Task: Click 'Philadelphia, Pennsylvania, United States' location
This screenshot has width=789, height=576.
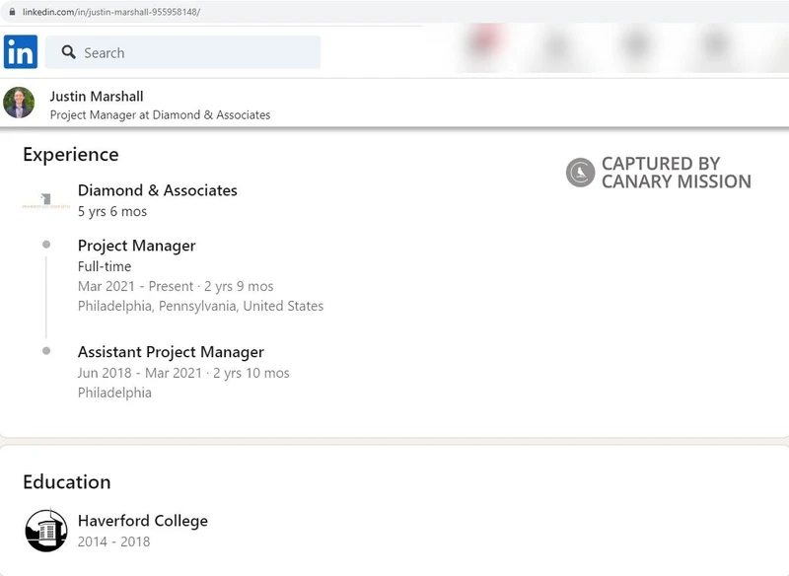Action: [201, 306]
